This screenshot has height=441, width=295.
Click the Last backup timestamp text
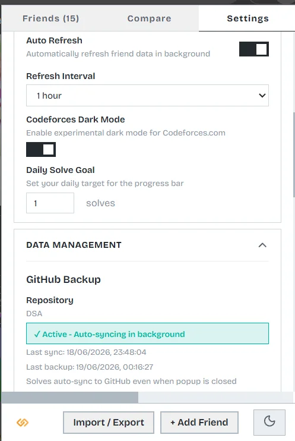click(90, 367)
